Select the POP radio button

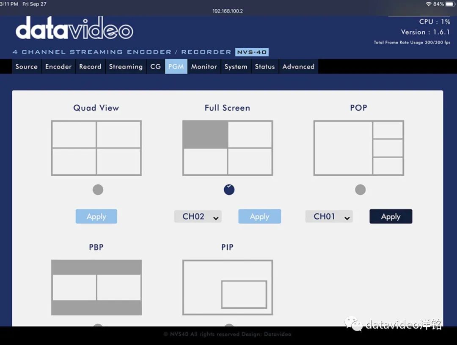[x=360, y=190]
